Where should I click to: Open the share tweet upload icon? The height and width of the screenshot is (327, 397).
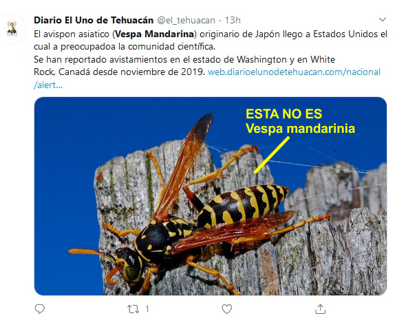321,309
